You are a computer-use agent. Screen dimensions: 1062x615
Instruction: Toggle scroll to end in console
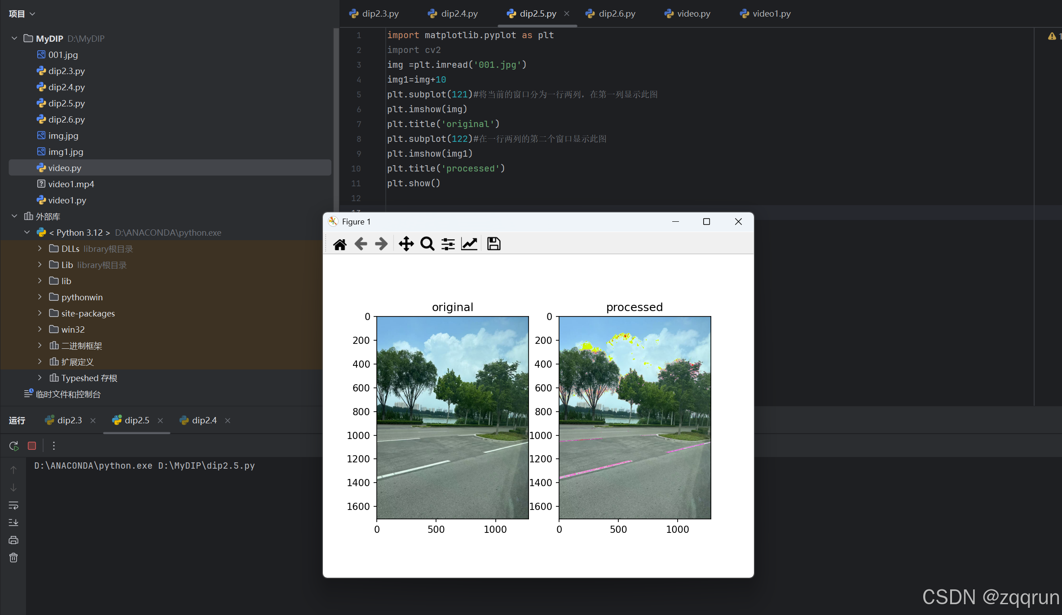(x=13, y=523)
